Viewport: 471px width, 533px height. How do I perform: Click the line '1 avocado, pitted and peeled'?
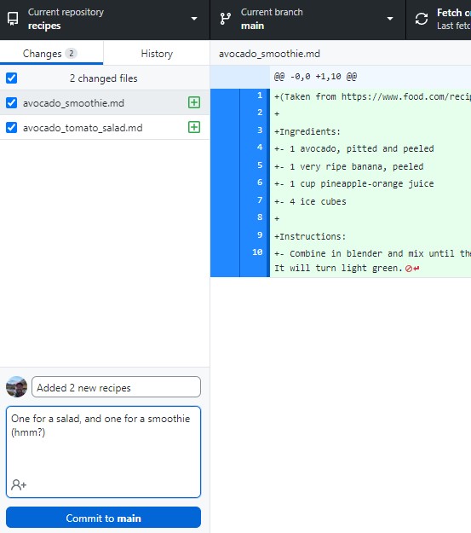[362, 149]
